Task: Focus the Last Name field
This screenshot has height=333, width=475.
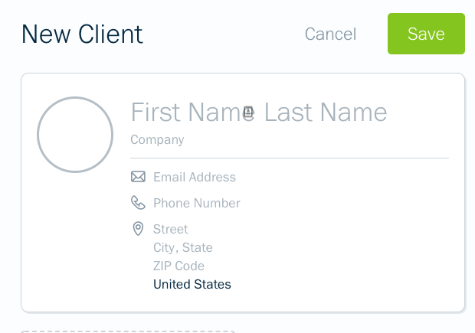Action: pyautogui.click(x=326, y=112)
